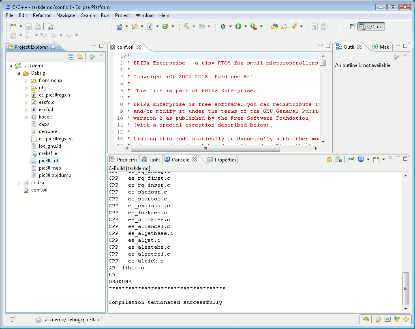
Task: Collapse the taskdemo project node
Action: pyautogui.click(x=11, y=66)
